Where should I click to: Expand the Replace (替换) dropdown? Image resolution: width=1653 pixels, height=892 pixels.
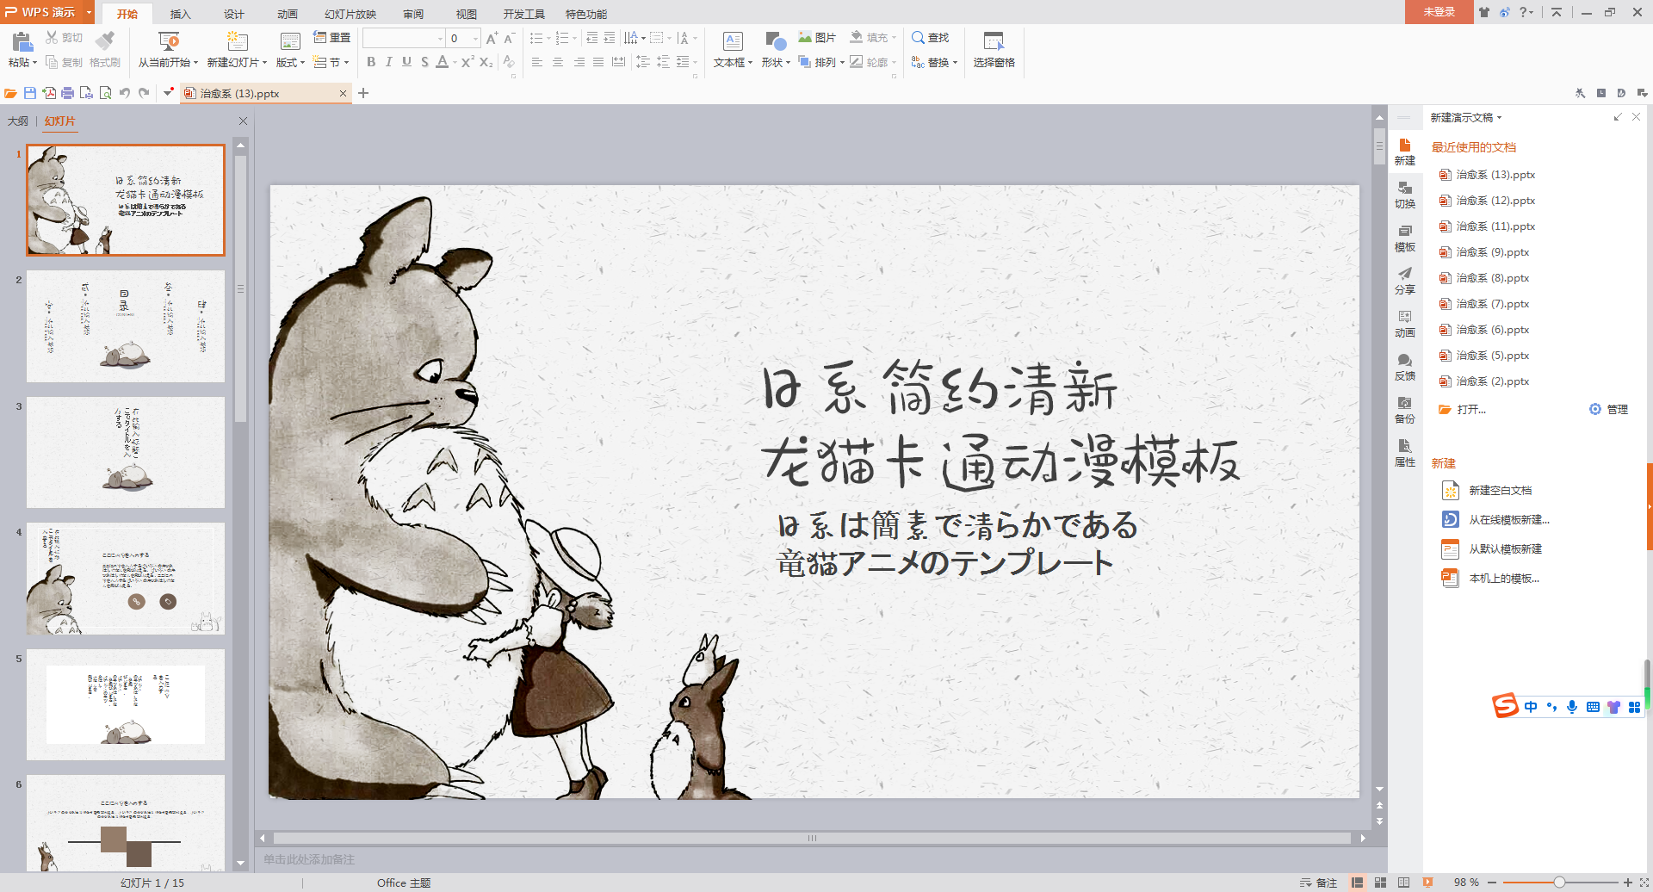(x=934, y=62)
